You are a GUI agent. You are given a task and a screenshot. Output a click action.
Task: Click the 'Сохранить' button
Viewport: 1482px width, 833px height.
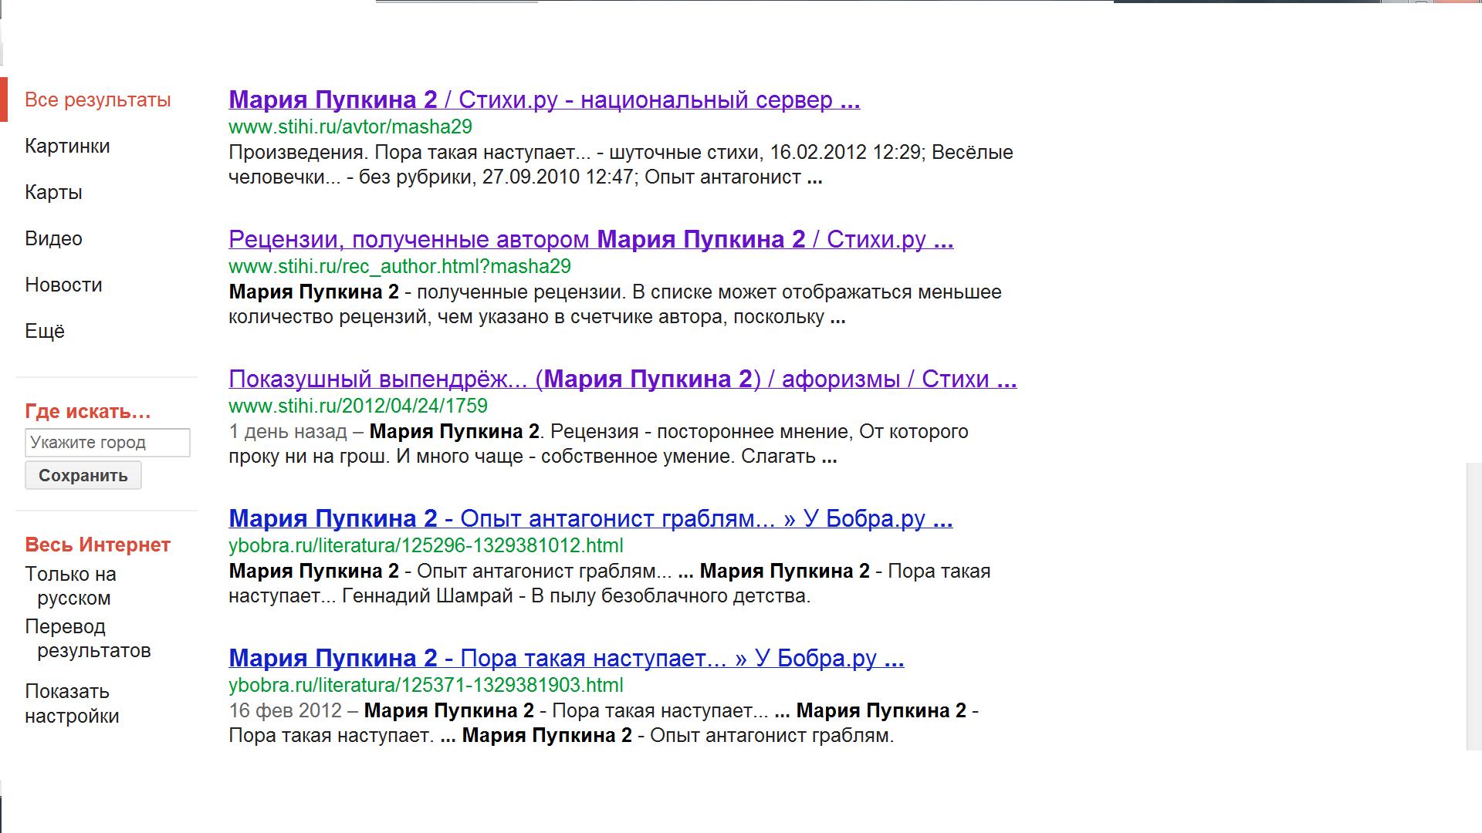tap(83, 475)
